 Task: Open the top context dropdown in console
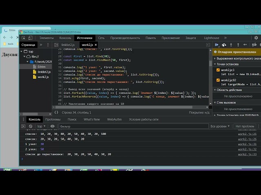click(41, 126)
